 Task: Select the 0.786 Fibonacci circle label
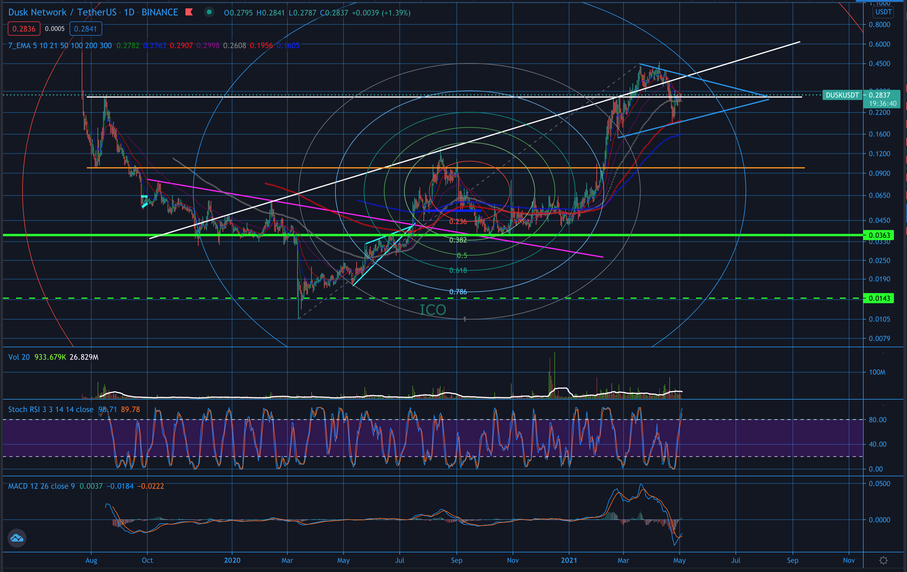458,292
